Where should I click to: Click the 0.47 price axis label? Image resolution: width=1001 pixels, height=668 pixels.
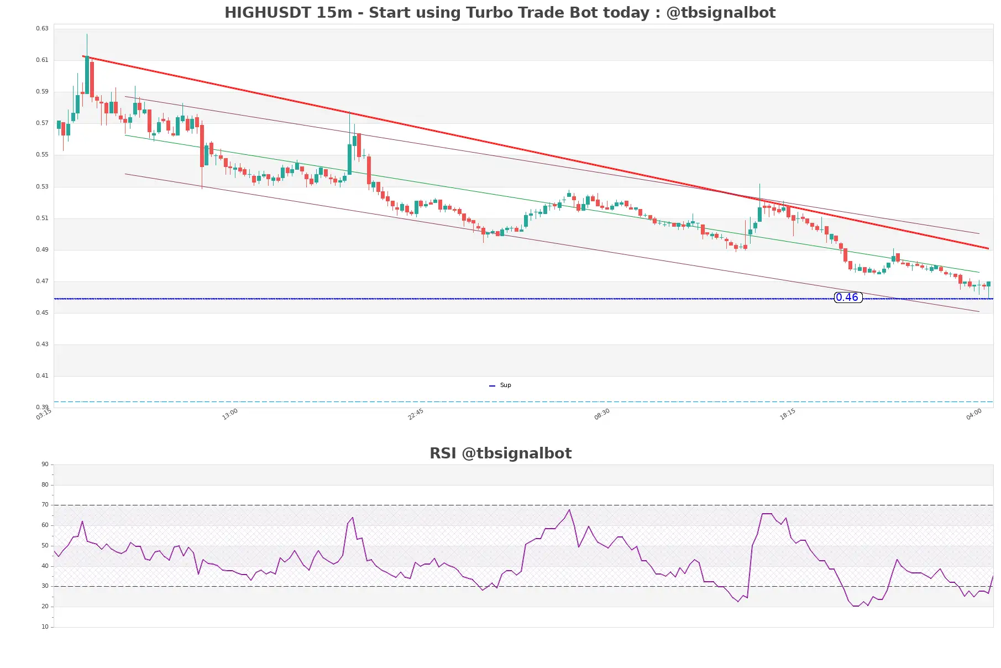(42, 281)
